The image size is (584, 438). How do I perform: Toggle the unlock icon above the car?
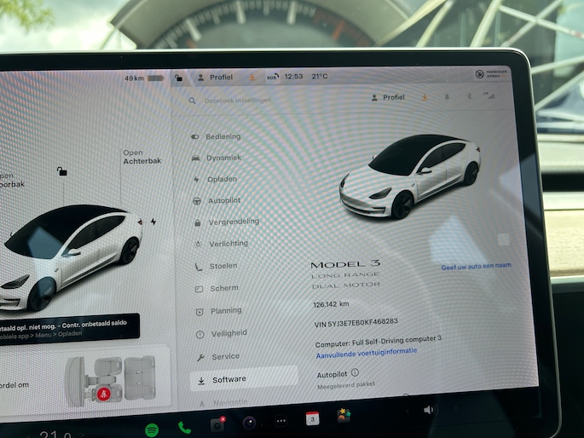[61, 171]
